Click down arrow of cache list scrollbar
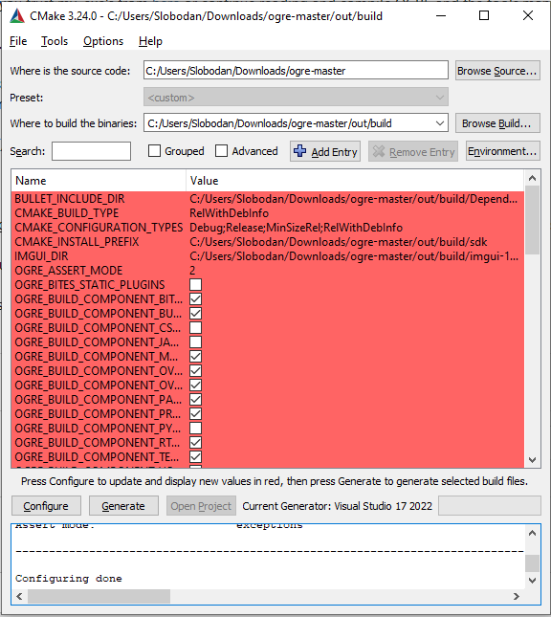Viewport: 551px width, 617px height. point(533,460)
